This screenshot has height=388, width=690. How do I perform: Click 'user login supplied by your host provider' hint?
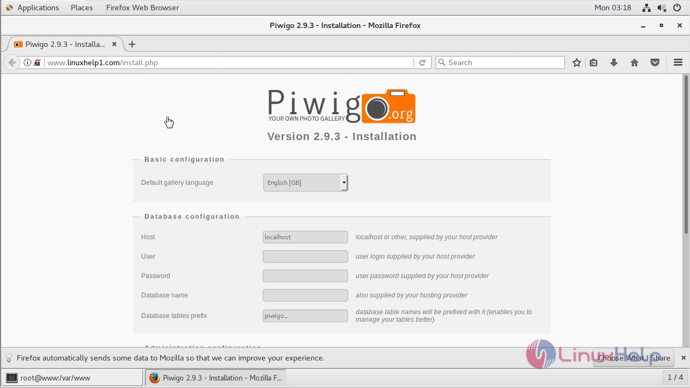[415, 257]
